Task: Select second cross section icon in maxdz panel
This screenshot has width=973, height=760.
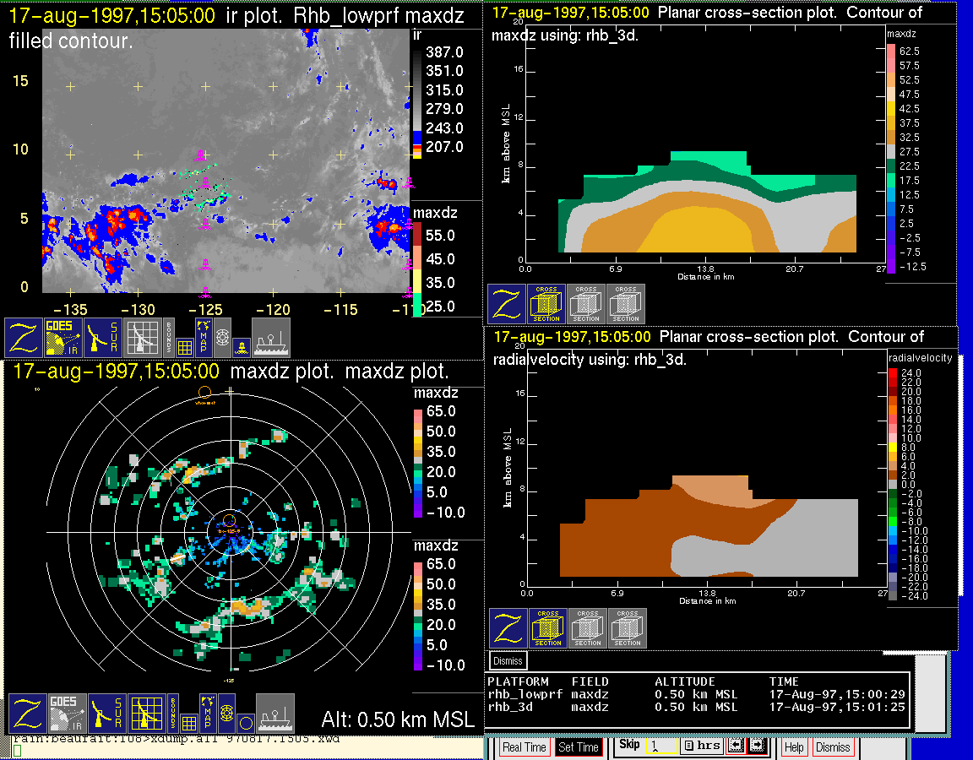Action: pos(586,304)
